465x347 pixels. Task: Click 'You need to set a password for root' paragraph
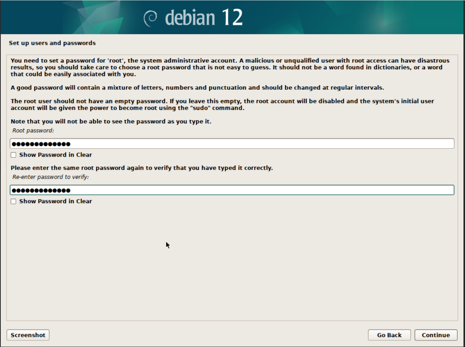pyautogui.click(x=230, y=67)
